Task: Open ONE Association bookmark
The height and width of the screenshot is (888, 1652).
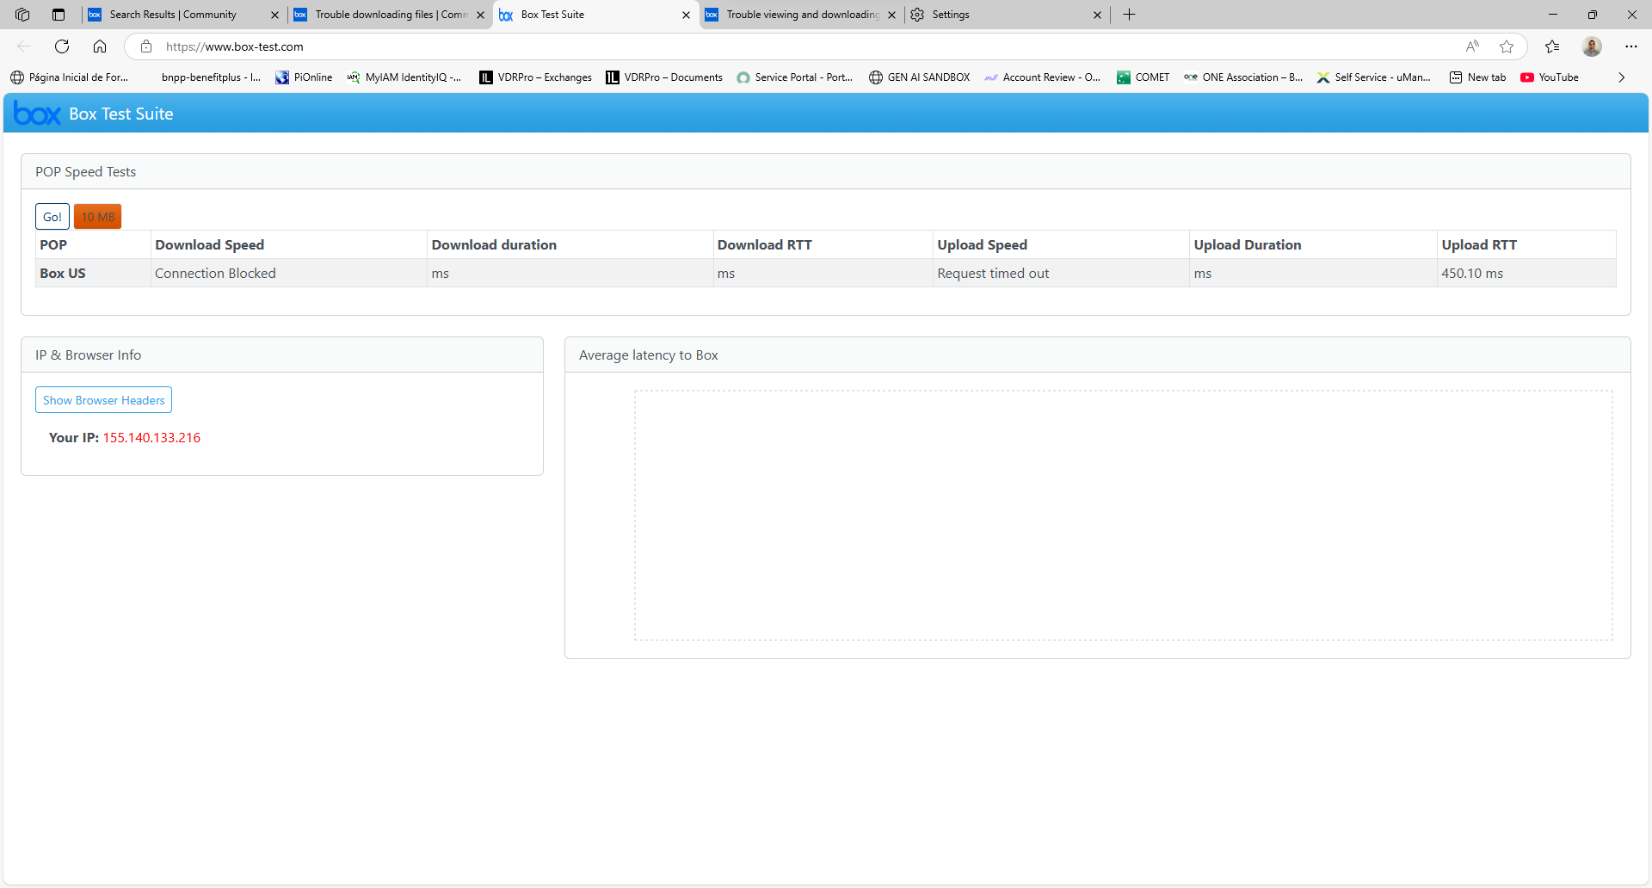Action: [1243, 77]
